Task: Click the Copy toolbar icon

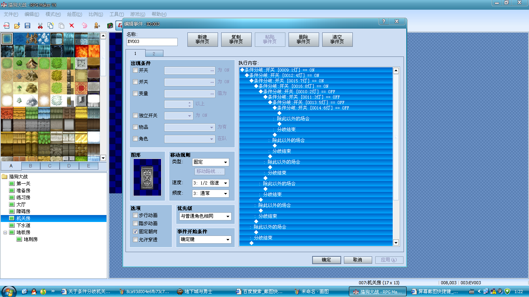Action: [x=50, y=26]
